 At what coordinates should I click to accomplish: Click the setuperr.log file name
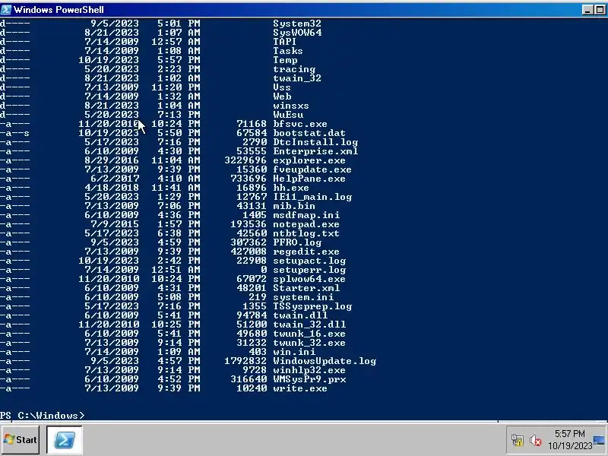309,270
